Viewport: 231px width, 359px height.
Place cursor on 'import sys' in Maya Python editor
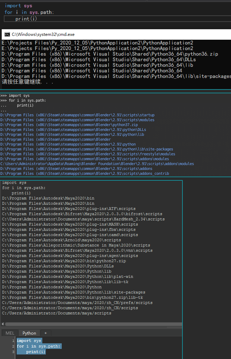29,341
